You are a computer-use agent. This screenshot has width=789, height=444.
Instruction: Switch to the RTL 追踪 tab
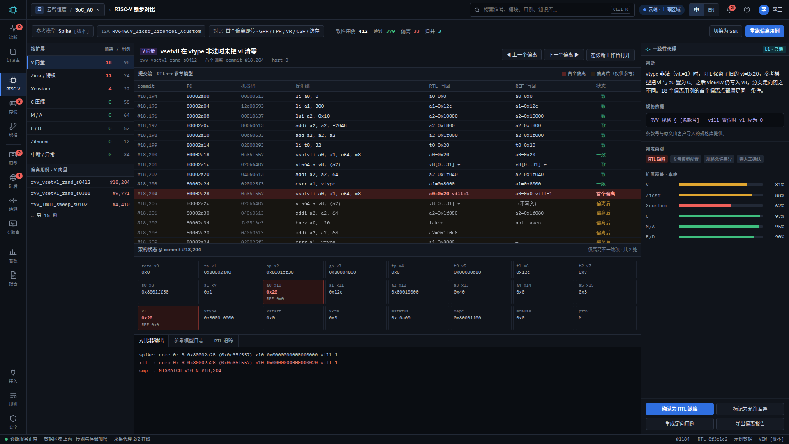point(224,341)
